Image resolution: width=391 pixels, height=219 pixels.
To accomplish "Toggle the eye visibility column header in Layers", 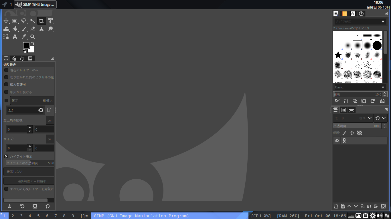I will 337,141.
